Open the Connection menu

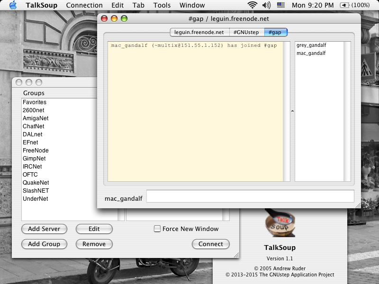84,5
